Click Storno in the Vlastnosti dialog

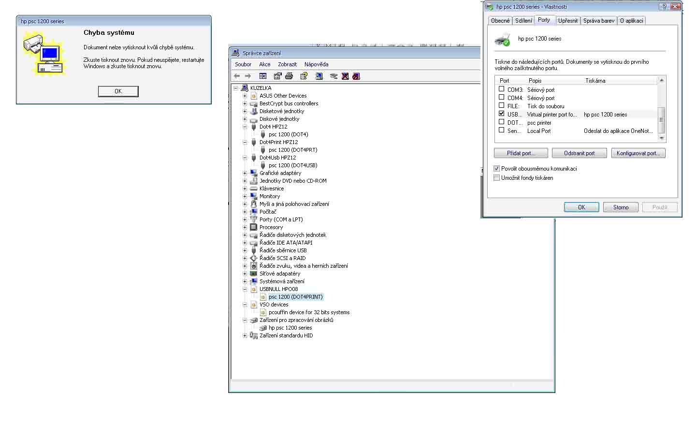pos(621,207)
